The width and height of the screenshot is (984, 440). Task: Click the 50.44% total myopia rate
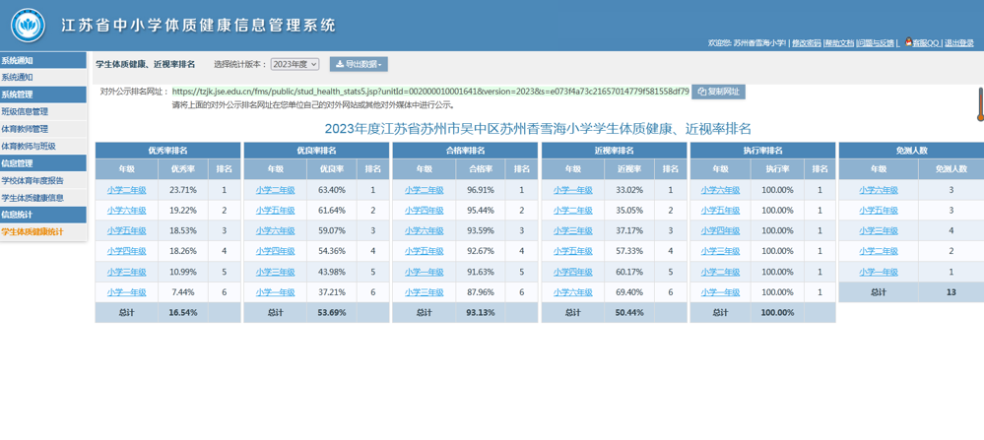(629, 313)
